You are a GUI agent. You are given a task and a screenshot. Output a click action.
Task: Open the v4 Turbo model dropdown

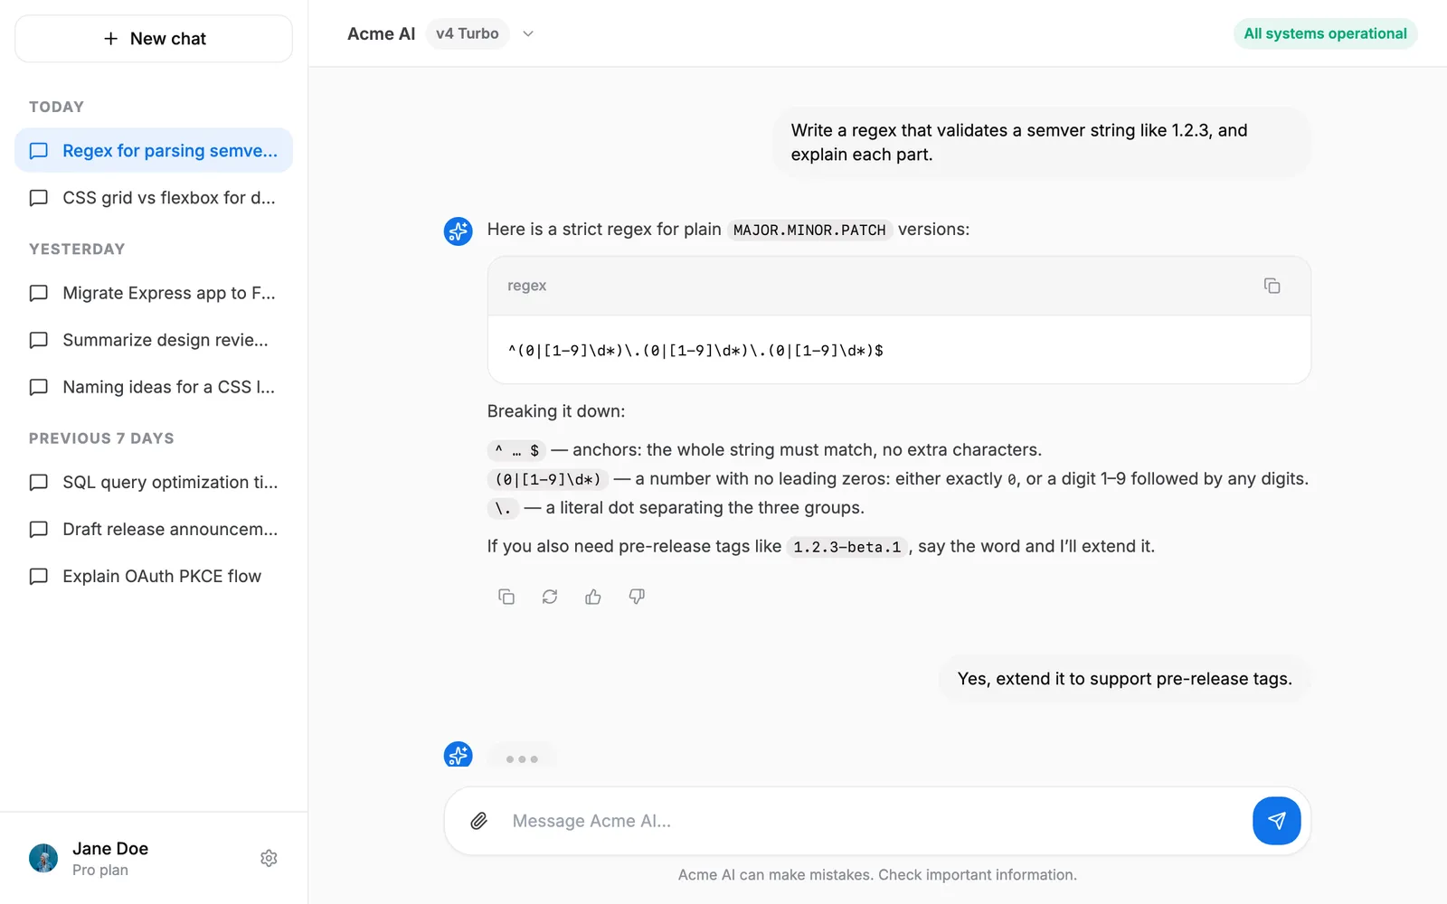click(468, 33)
